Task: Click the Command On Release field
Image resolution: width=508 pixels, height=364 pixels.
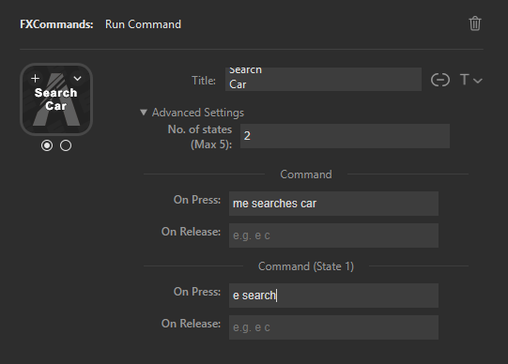Action: (x=333, y=235)
